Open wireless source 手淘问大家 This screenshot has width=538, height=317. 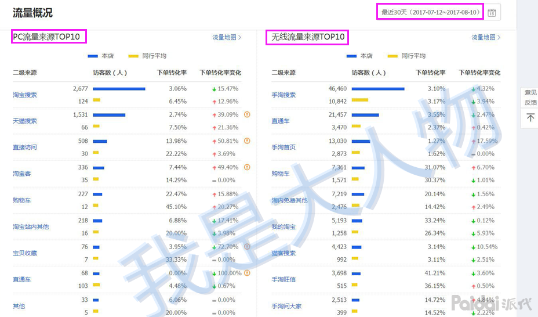pyautogui.click(x=286, y=305)
